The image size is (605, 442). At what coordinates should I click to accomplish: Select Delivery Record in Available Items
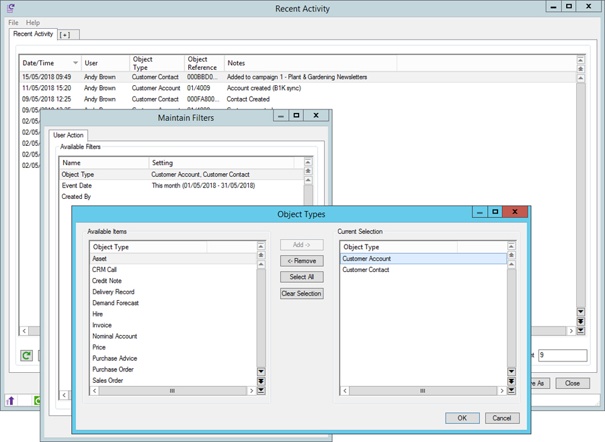(x=173, y=292)
